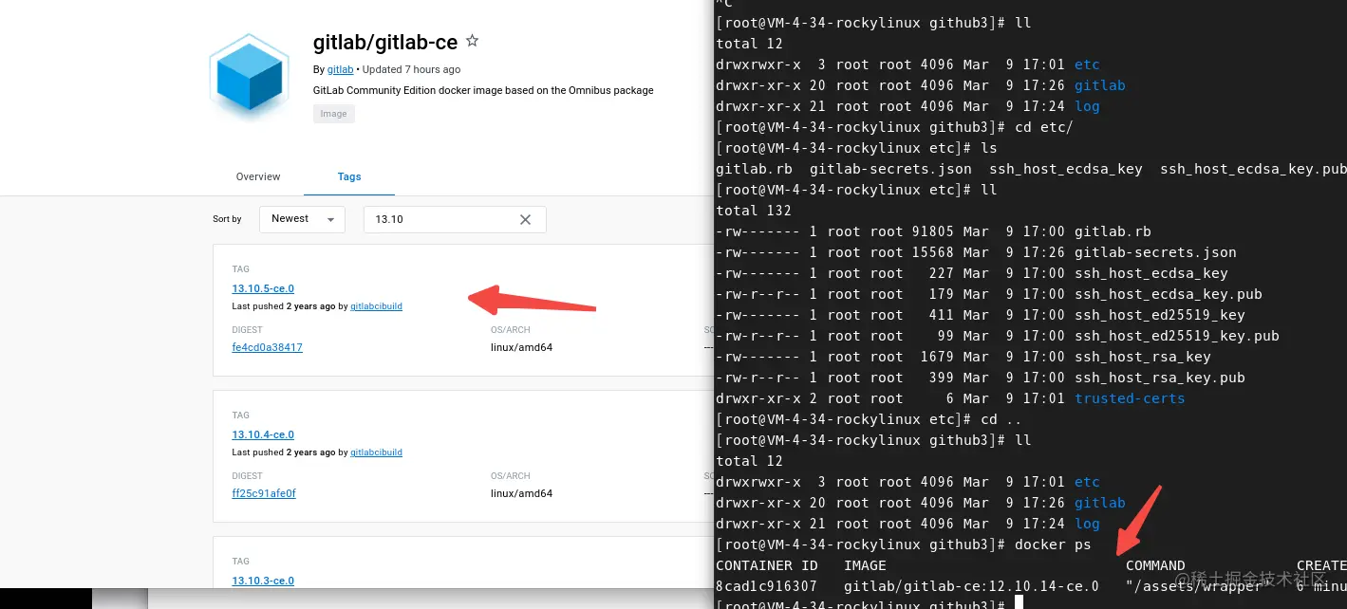This screenshot has width=1347, height=609.
Task: Click linux/amd64 in the 13.10.4-ce.0 card
Action: 521,493
